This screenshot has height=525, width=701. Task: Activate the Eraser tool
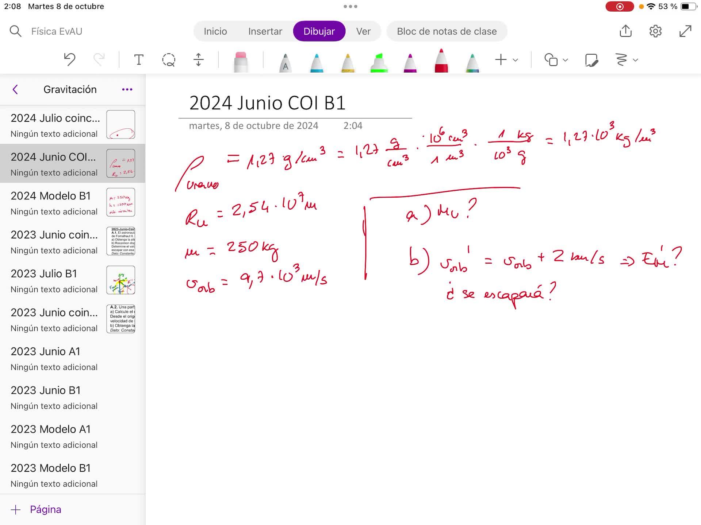click(241, 62)
